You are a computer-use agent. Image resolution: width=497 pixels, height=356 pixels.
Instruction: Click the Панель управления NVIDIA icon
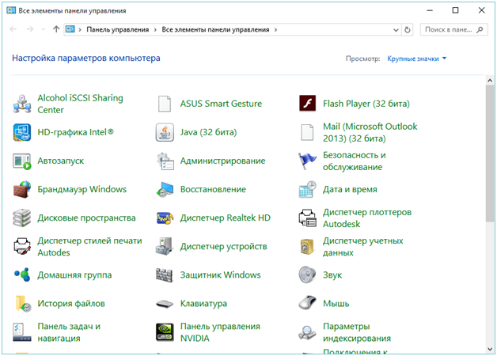coord(165,332)
